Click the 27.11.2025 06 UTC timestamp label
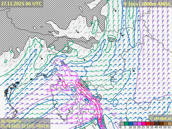Viewport: 172px width, 129px height. click(21, 3)
